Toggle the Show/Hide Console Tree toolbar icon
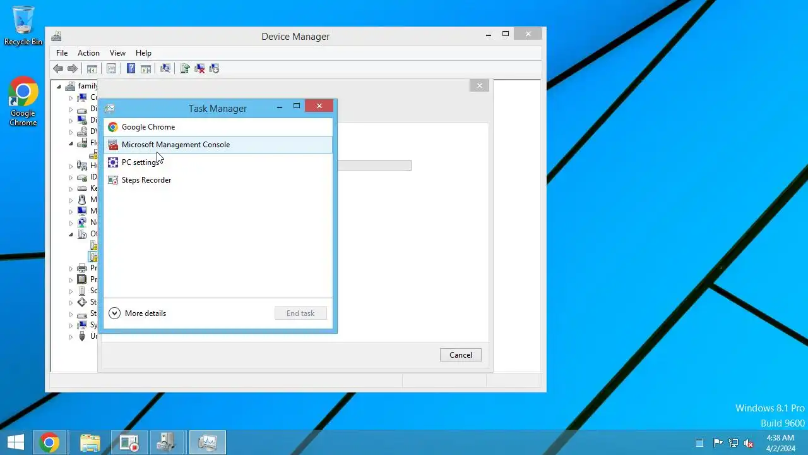 click(92, 68)
